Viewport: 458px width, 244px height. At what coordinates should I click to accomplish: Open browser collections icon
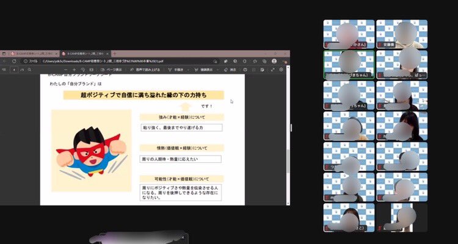pos(264,61)
